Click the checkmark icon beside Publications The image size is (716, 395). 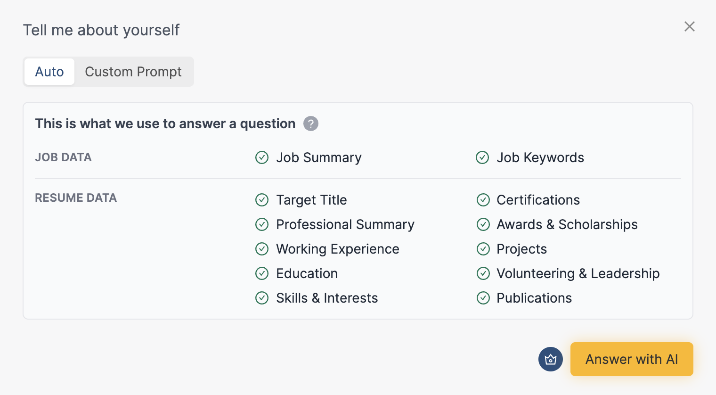[x=483, y=298]
